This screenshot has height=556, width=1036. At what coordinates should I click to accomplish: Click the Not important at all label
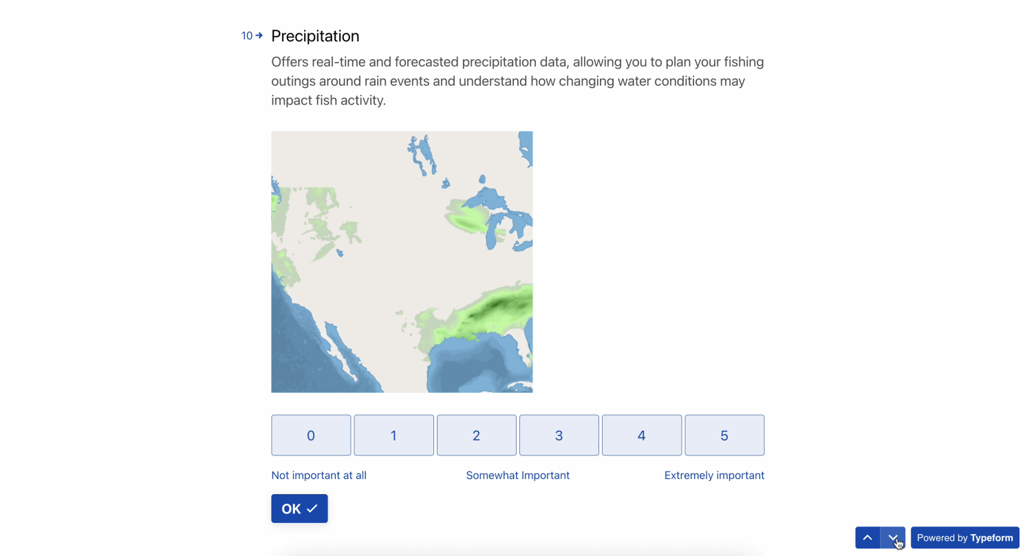pos(319,475)
